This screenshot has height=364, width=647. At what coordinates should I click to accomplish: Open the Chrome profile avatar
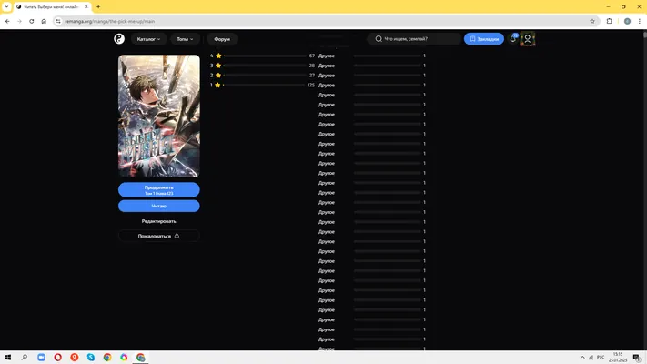627,22
